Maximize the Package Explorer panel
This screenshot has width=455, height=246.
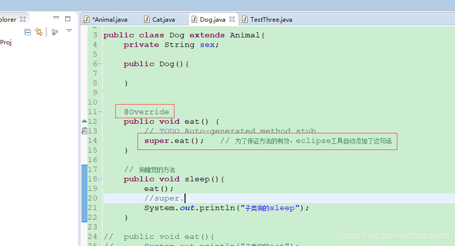coord(68,19)
